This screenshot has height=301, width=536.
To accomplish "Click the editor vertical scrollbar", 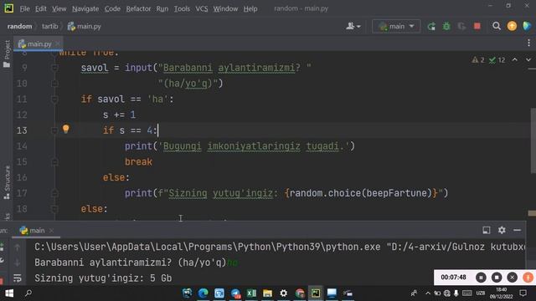I will (533, 140).
